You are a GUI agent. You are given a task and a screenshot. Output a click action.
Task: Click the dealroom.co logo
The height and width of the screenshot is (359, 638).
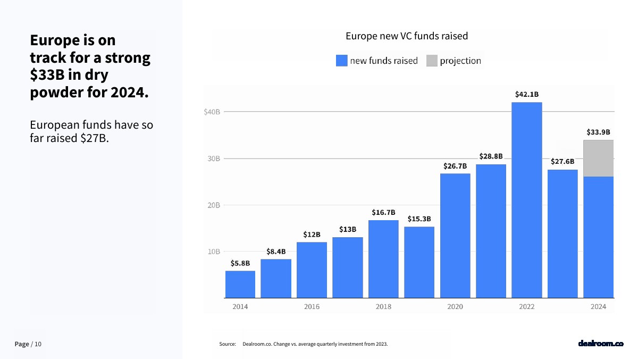[600, 344]
